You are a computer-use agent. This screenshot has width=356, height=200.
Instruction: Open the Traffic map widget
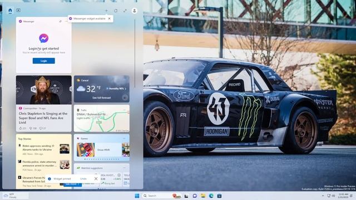point(102,118)
